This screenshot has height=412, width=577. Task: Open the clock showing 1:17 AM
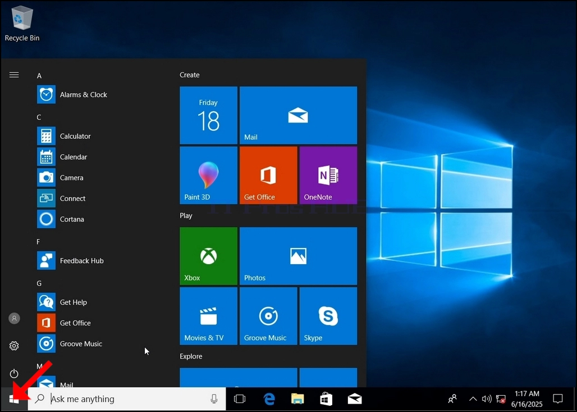pos(526,399)
